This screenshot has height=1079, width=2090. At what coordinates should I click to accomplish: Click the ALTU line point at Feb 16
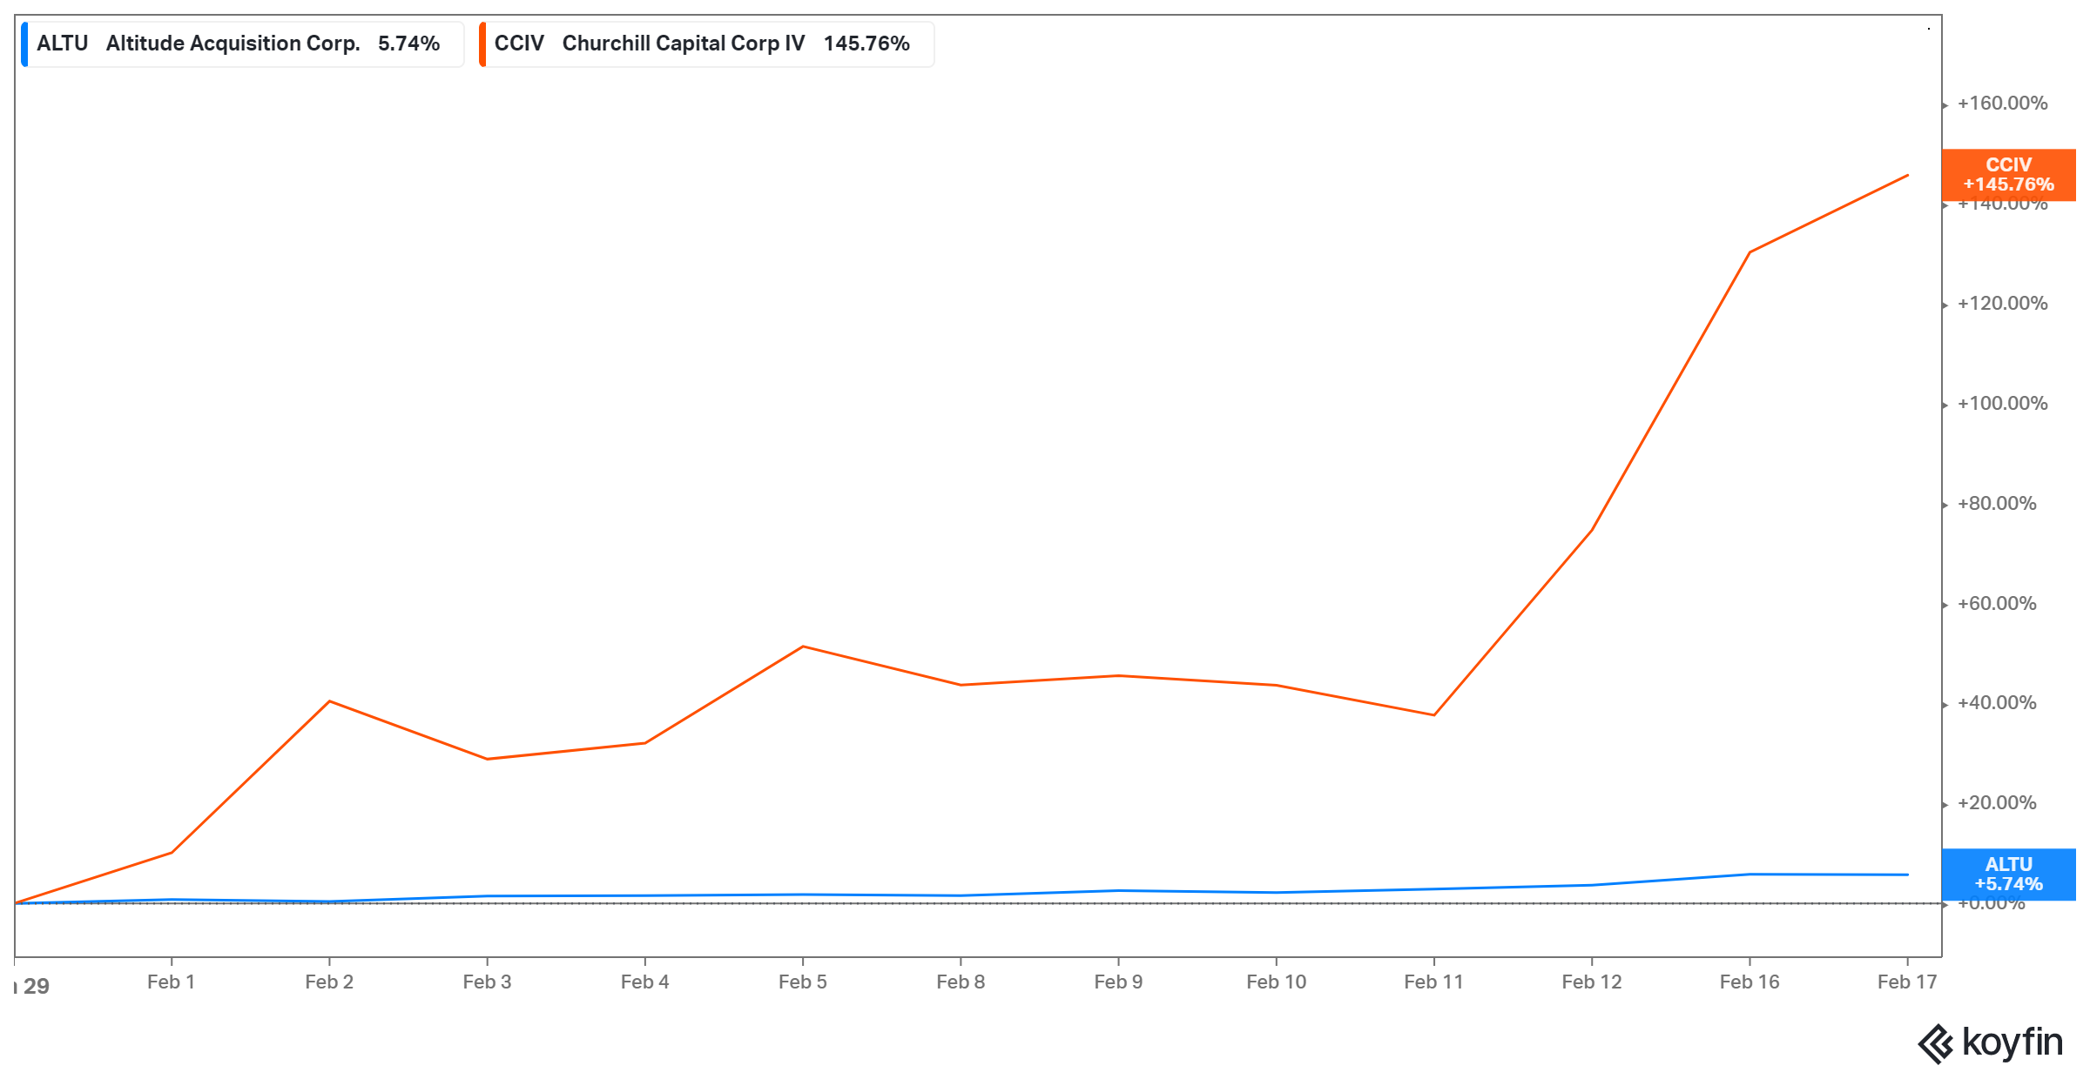pyautogui.click(x=1750, y=874)
